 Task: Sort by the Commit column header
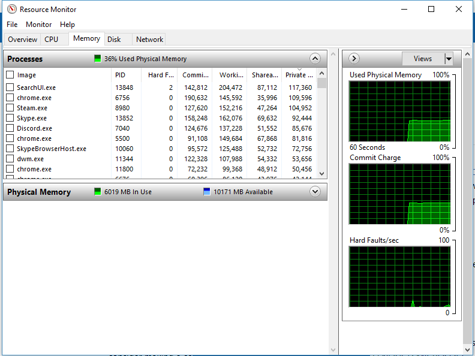pyautogui.click(x=195, y=75)
